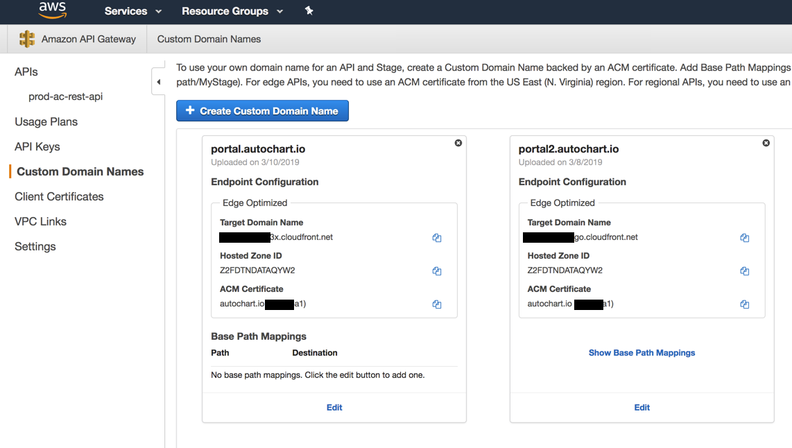Click the Base Path Mappings heading
792x448 pixels.
tap(259, 336)
